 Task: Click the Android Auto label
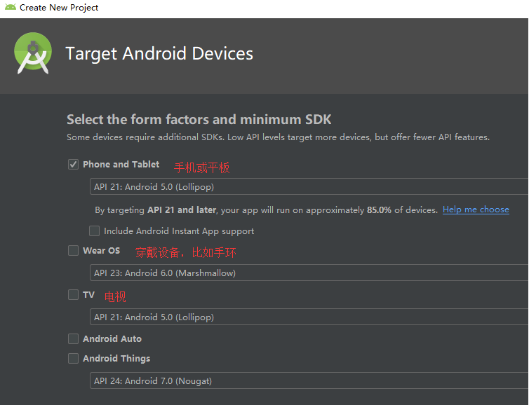112,339
